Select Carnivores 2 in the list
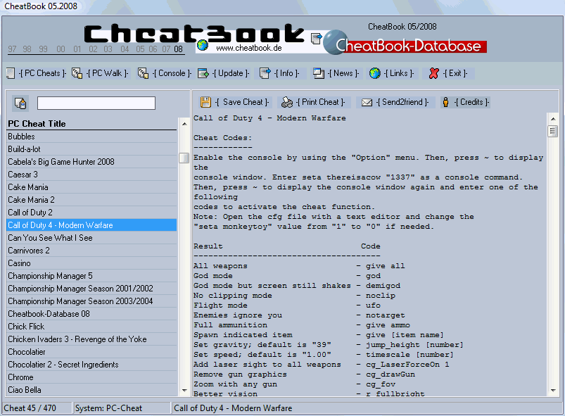Screen dimensions: 565x416 point(92,251)
